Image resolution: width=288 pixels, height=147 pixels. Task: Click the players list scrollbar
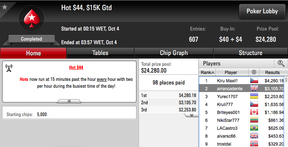click(x=286, y=112)
